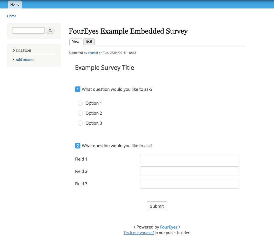Click the sidebar search input box
The image size is (274, 238).
pos(28,30)
